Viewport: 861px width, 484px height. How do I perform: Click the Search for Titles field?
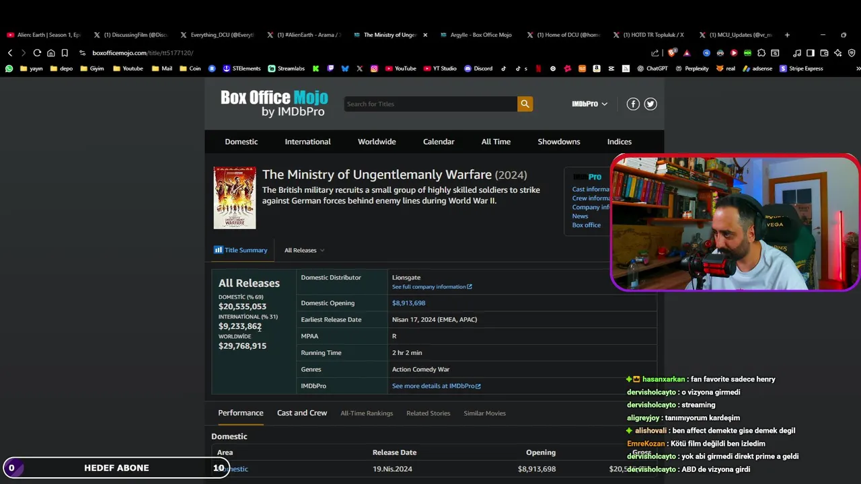[x=430, y=104]
